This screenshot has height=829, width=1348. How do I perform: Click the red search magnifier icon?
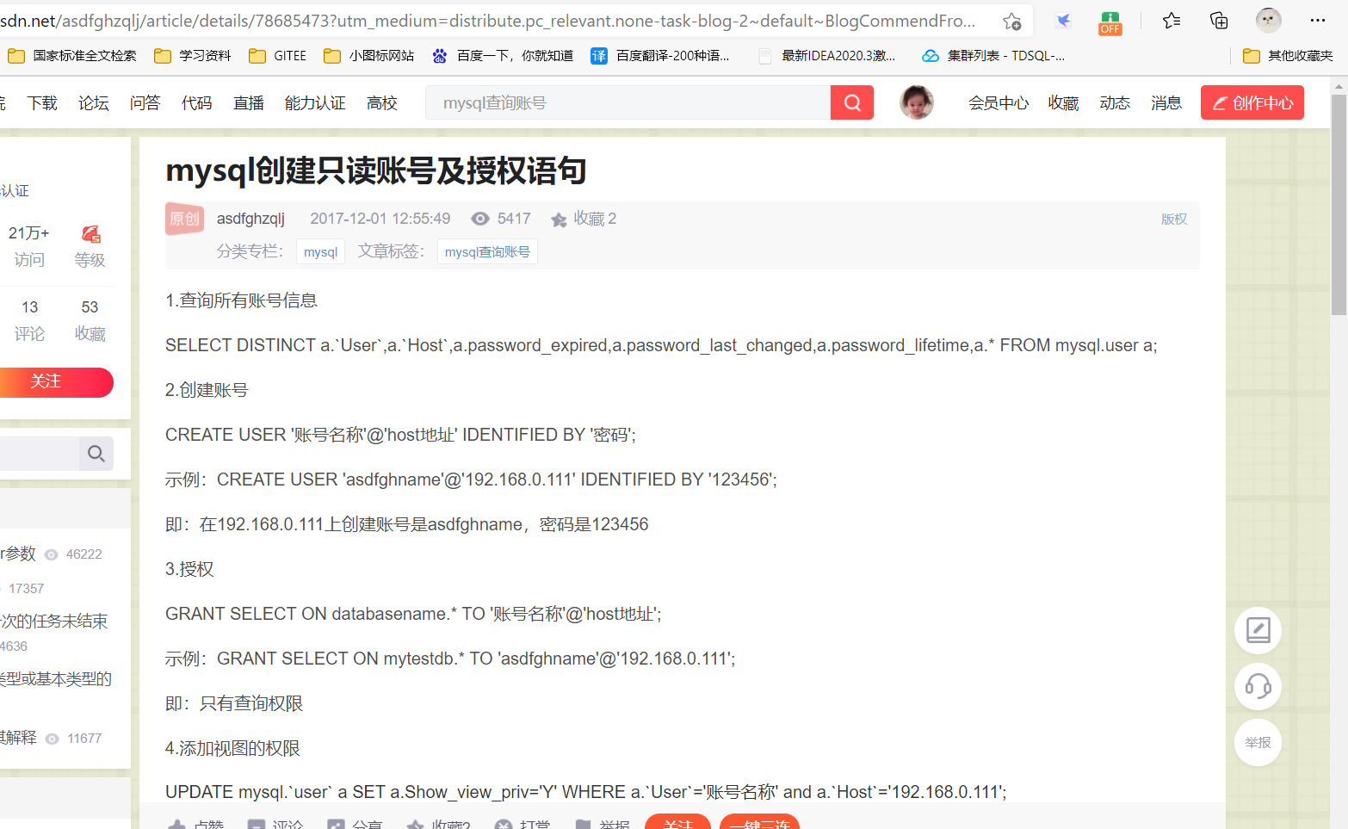pyautogui.click(x=851, y=102)
